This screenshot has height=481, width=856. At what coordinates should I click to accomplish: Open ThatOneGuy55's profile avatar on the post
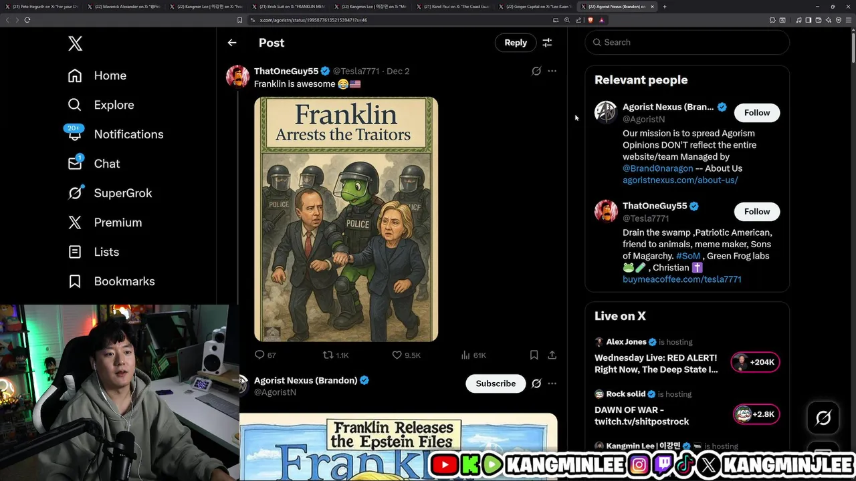[x=237, y=77]
